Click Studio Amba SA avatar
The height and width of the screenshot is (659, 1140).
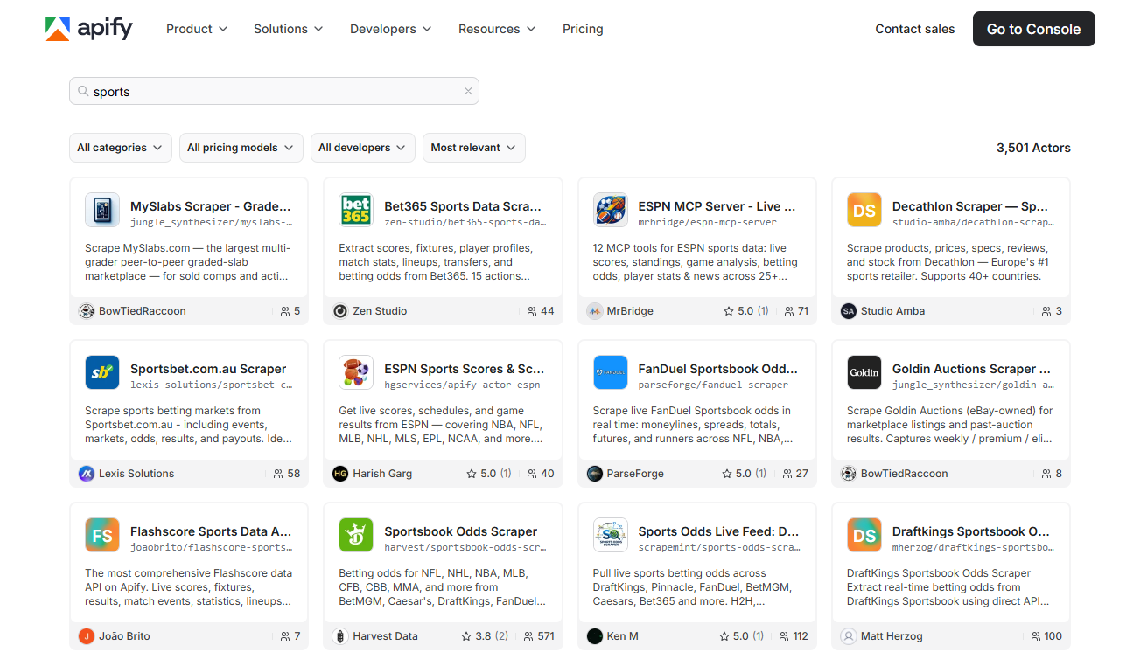click(x=849, y=311)
